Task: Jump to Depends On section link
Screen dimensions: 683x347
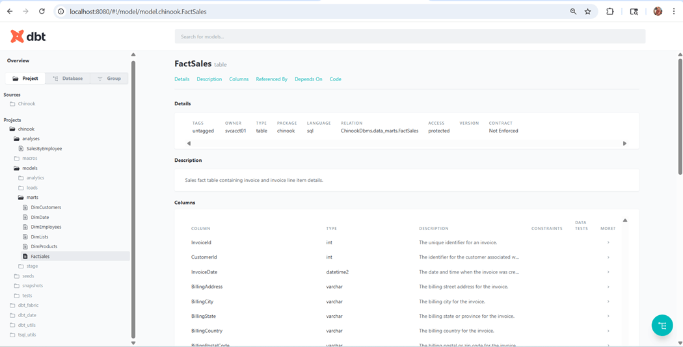Action: pos(309,79)
